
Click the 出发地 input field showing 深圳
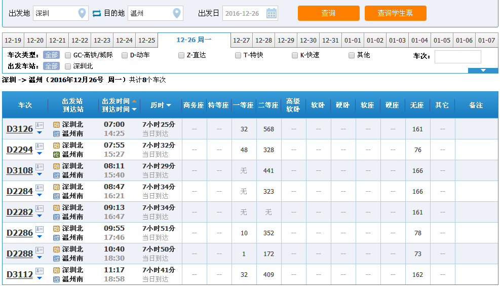tap(61, 13)
